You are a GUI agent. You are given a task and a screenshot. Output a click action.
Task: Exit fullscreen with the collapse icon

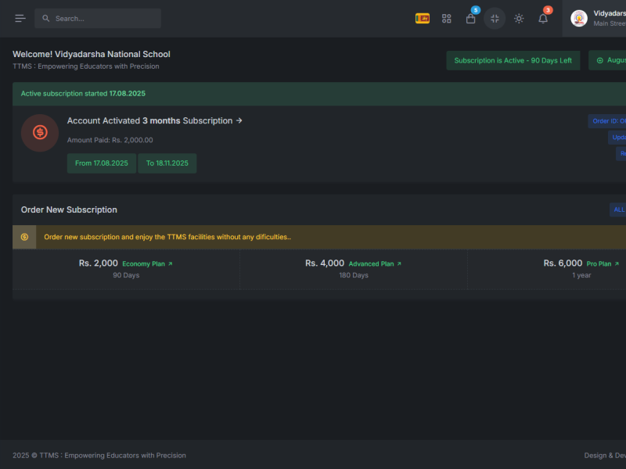point(495,18)
